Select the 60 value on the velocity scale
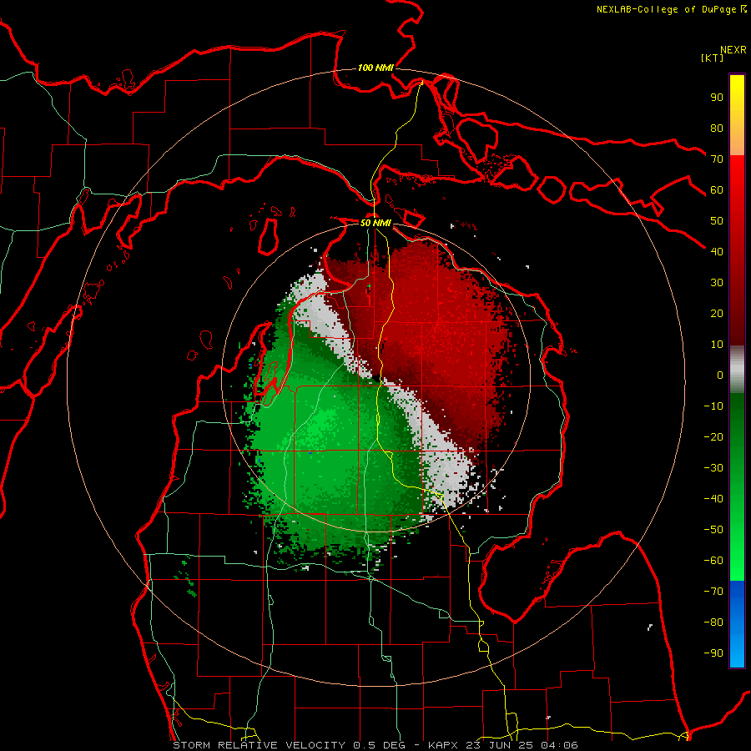The height and width of the screenshot is (751, 751). pyautogui.click(x=717, y=189)
